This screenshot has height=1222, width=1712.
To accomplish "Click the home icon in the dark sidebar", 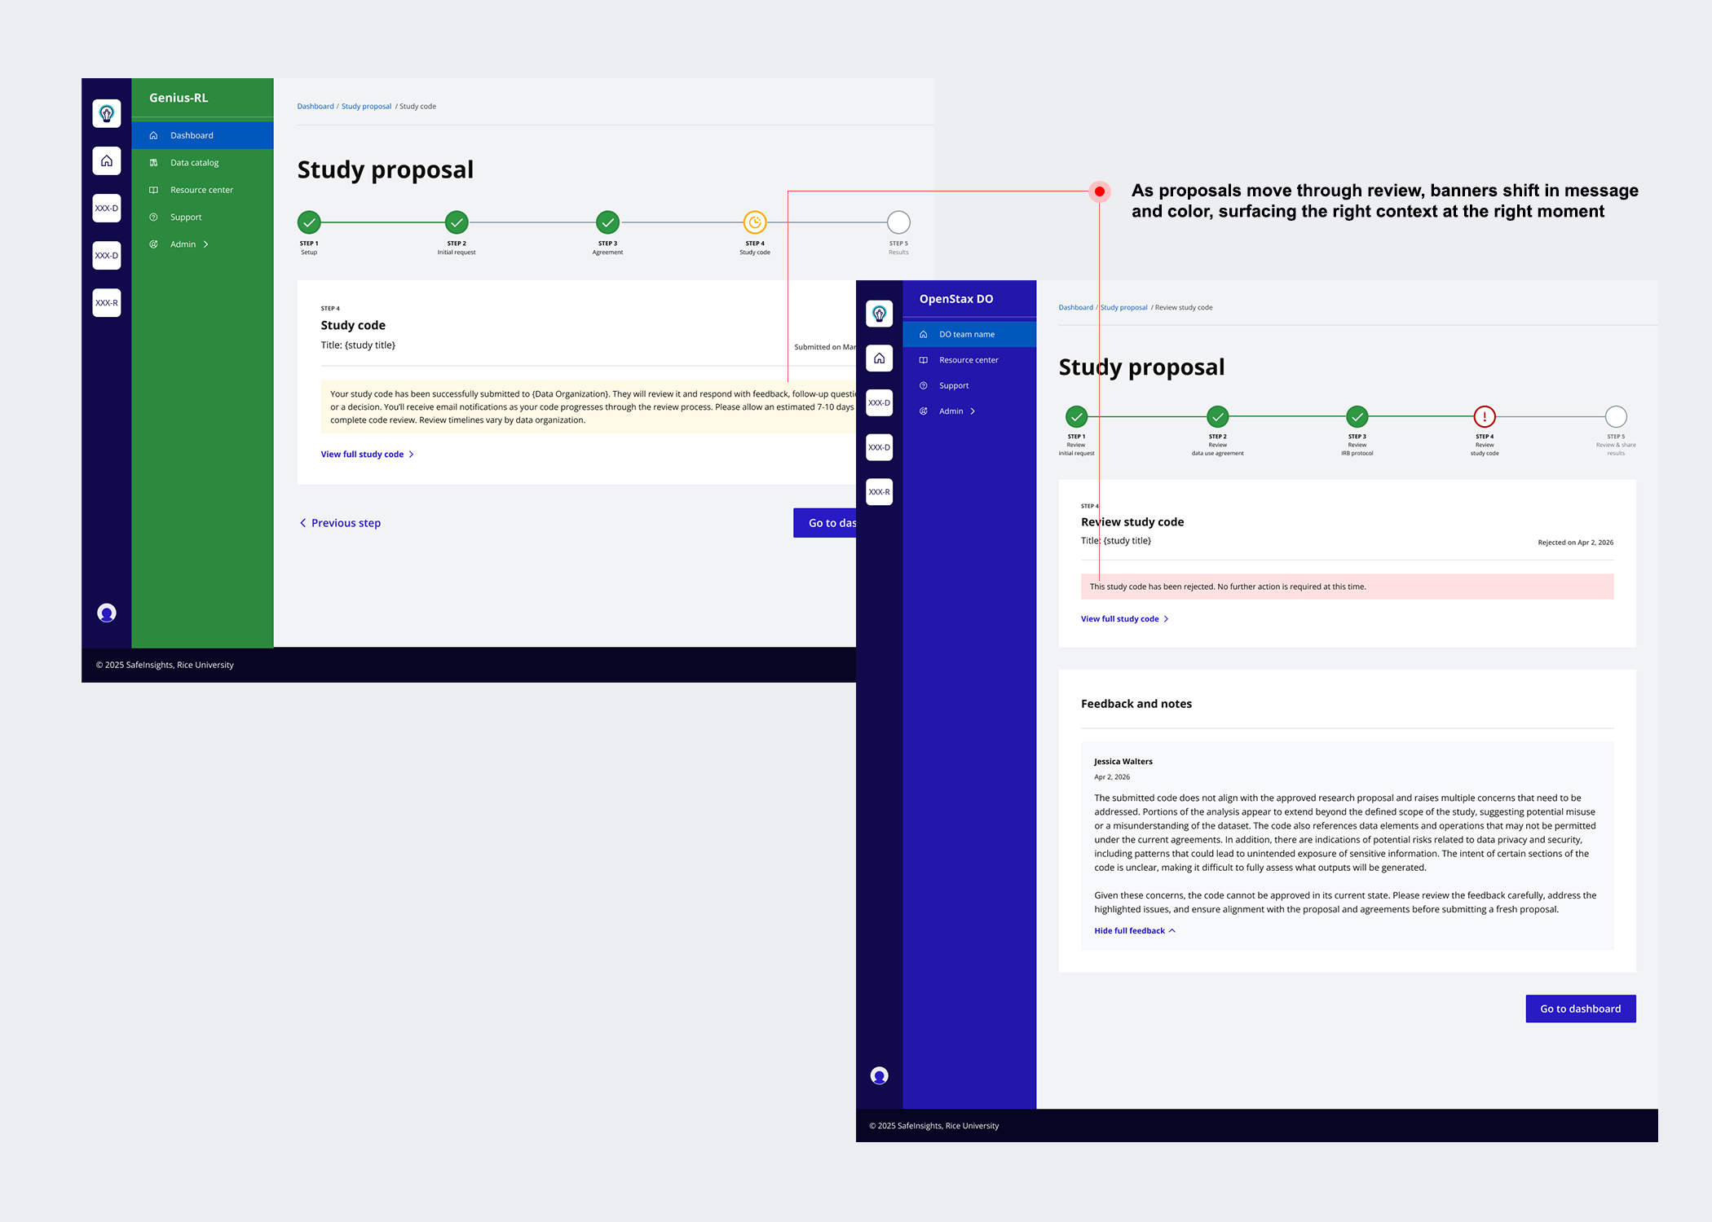I will coord(106,160).
